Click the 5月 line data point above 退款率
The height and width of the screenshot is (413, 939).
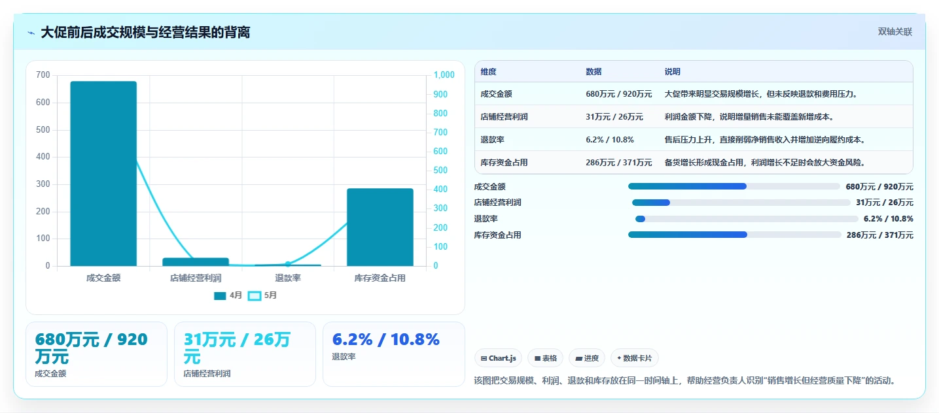(288, 264)
